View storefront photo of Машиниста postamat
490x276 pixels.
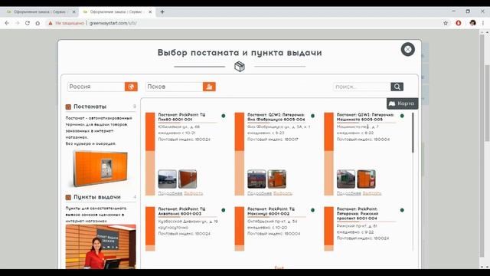tap(346, 179)
